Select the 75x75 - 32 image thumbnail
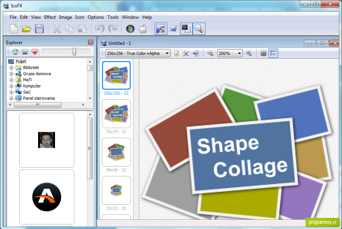Viewport: 342px width, 229px height. point(116,114)
